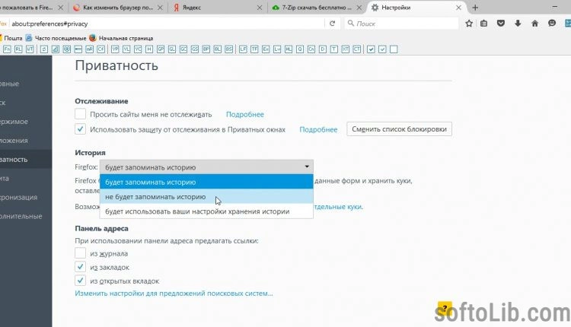
Task: Toggle the "из журнала" checkbox
Action: pyautogui.click(x=81, y=253)
